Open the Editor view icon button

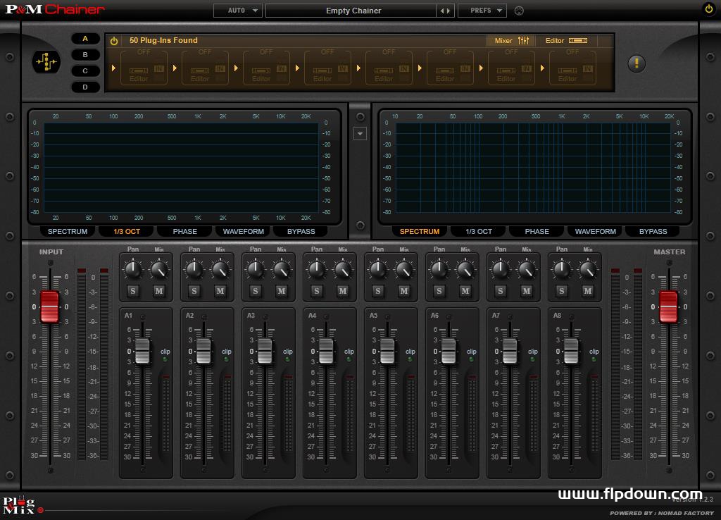[566, 41]
